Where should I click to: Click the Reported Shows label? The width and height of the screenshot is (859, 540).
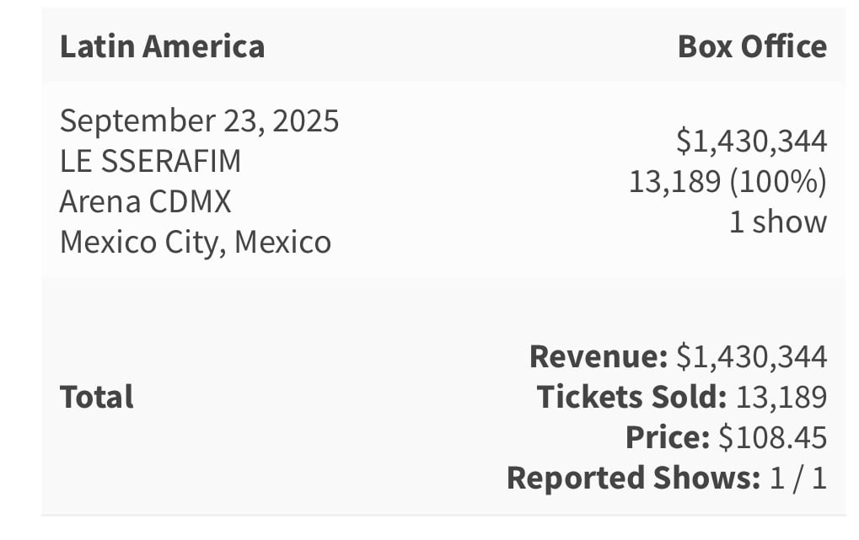coord(634,479)
